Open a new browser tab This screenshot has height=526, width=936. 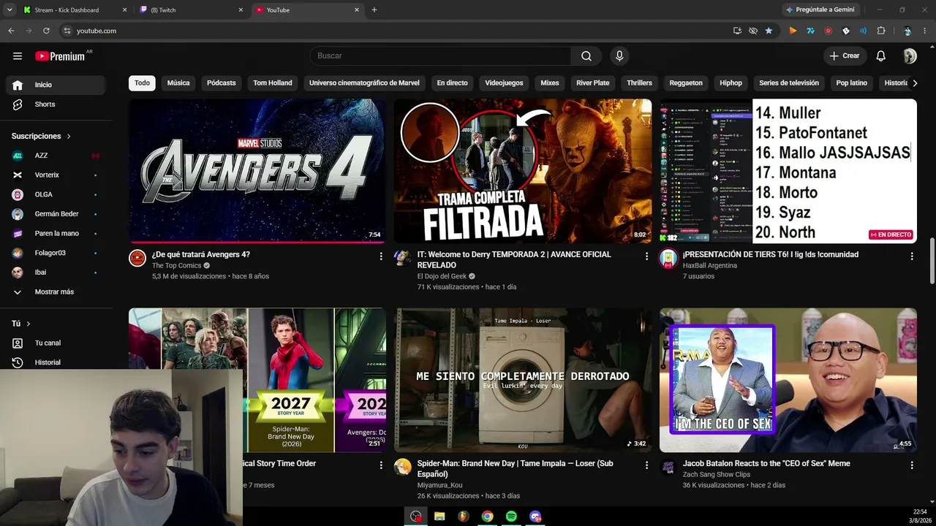[374, 10]
